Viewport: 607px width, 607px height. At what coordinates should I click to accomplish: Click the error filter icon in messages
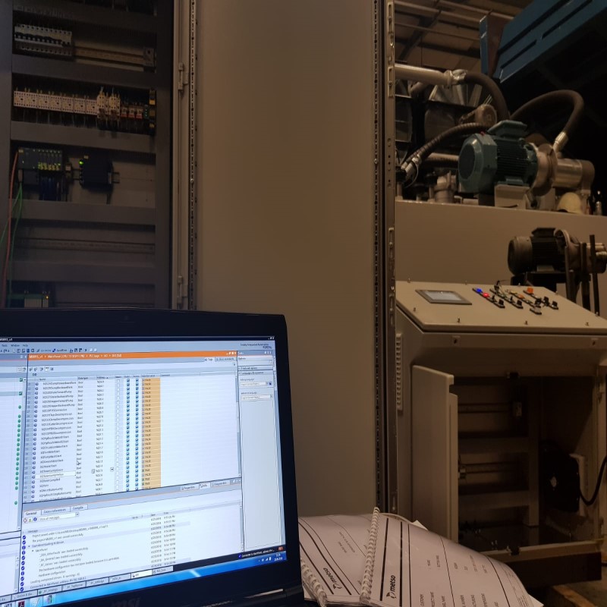point(24,520)
